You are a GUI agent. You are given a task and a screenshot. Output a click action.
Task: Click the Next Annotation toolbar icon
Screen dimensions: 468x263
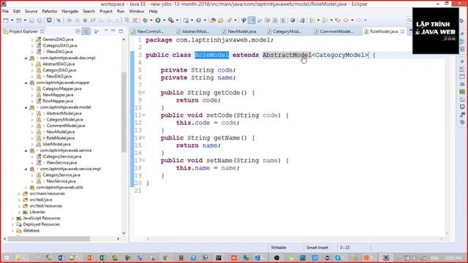pos(312,20)
